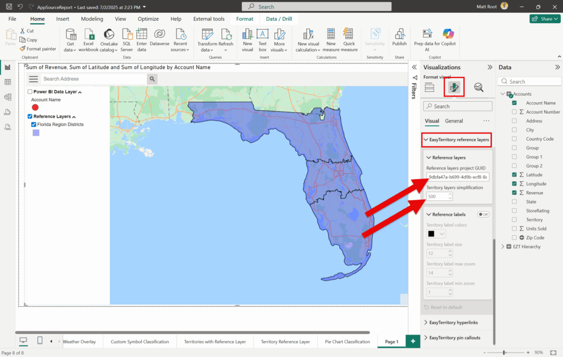Insert a Text box
Viewport: 563px width, 357px height.
pyautogui.click(x=263, y=37)
